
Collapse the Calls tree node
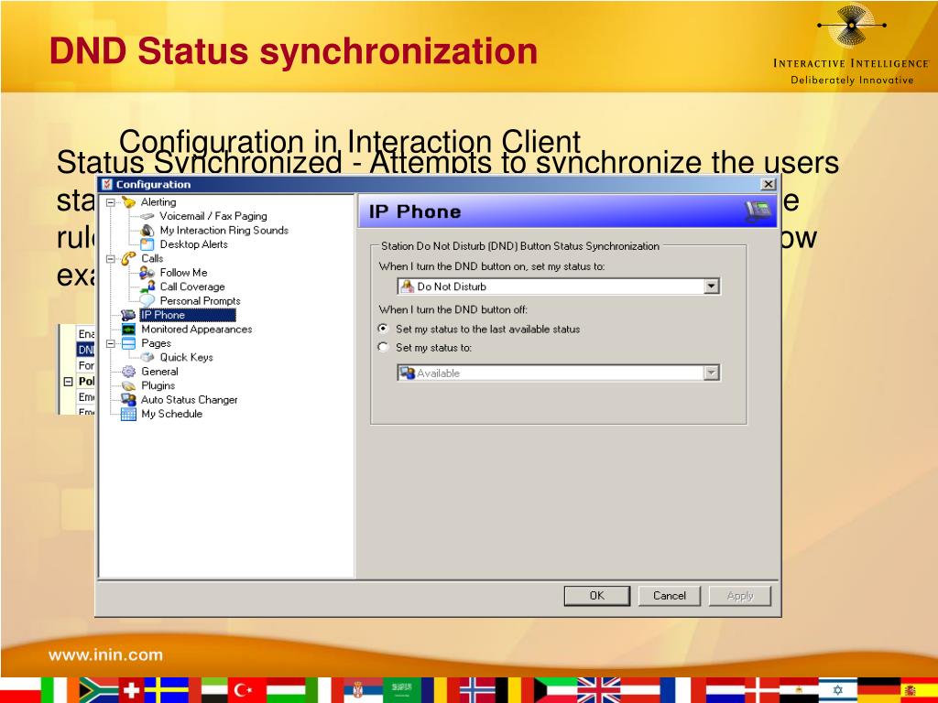click(110, 259)
